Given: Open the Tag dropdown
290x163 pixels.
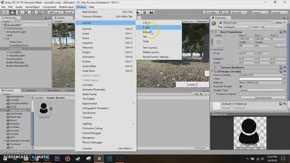Looking at the screenshot, I should tap(237, 27).
